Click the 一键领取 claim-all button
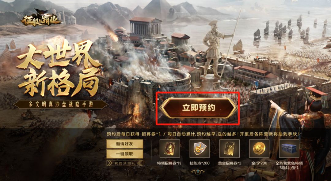This screenshot has width=331, height=181. pos(124,154)
